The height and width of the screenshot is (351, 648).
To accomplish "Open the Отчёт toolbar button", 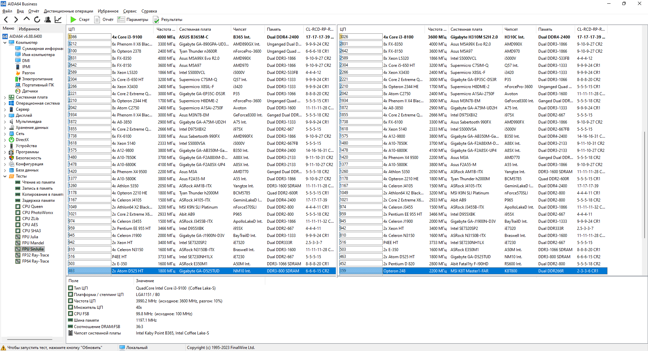I will tap(104, 20).
